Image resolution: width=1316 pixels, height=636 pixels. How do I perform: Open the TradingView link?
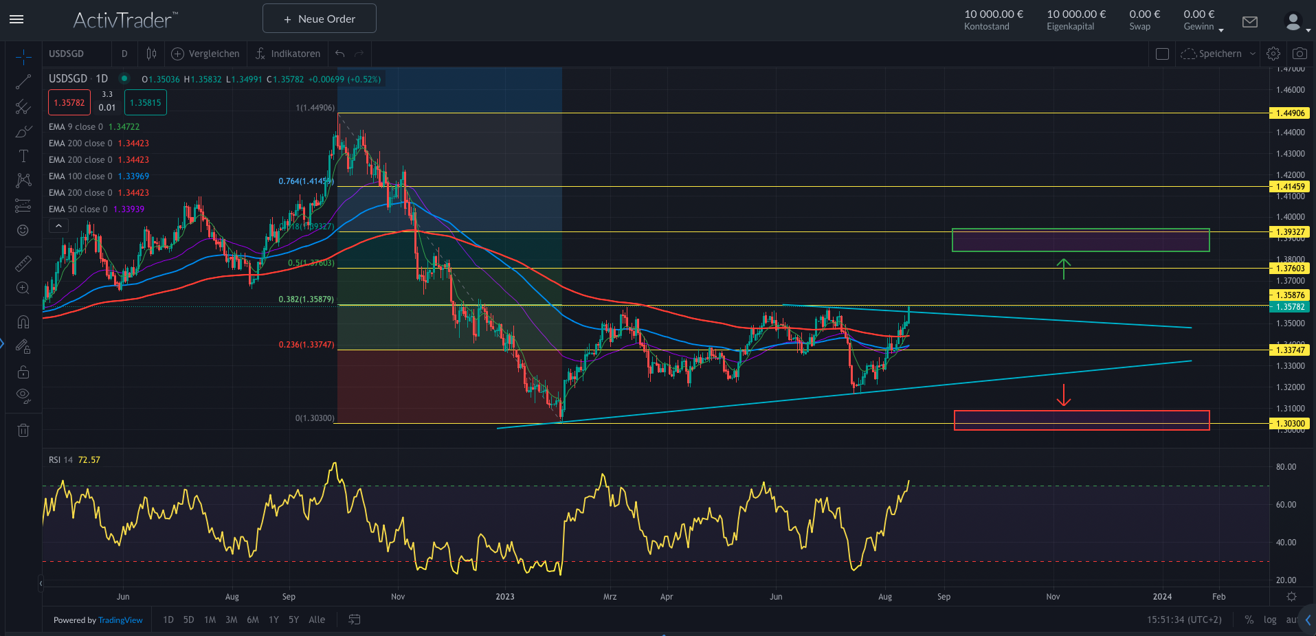tap(120, 620)
